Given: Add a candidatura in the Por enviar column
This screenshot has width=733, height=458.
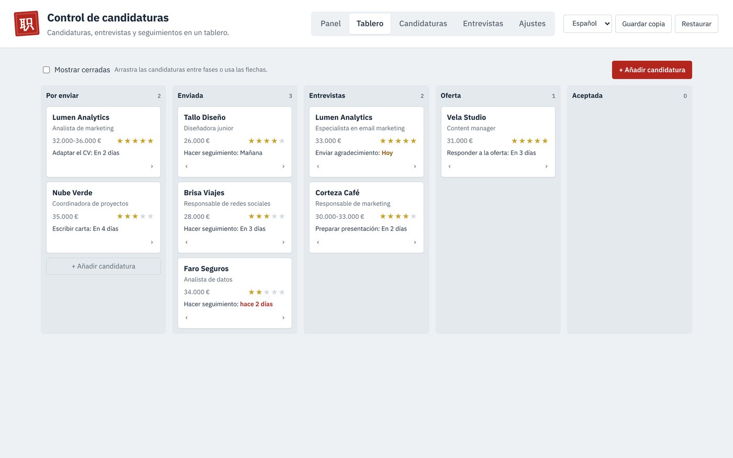Looking at the screenshot, I should point(103,266).
